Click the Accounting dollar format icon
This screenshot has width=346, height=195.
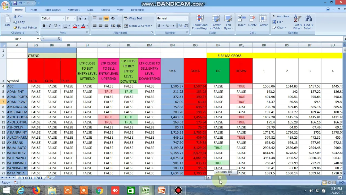pos(159,26)
